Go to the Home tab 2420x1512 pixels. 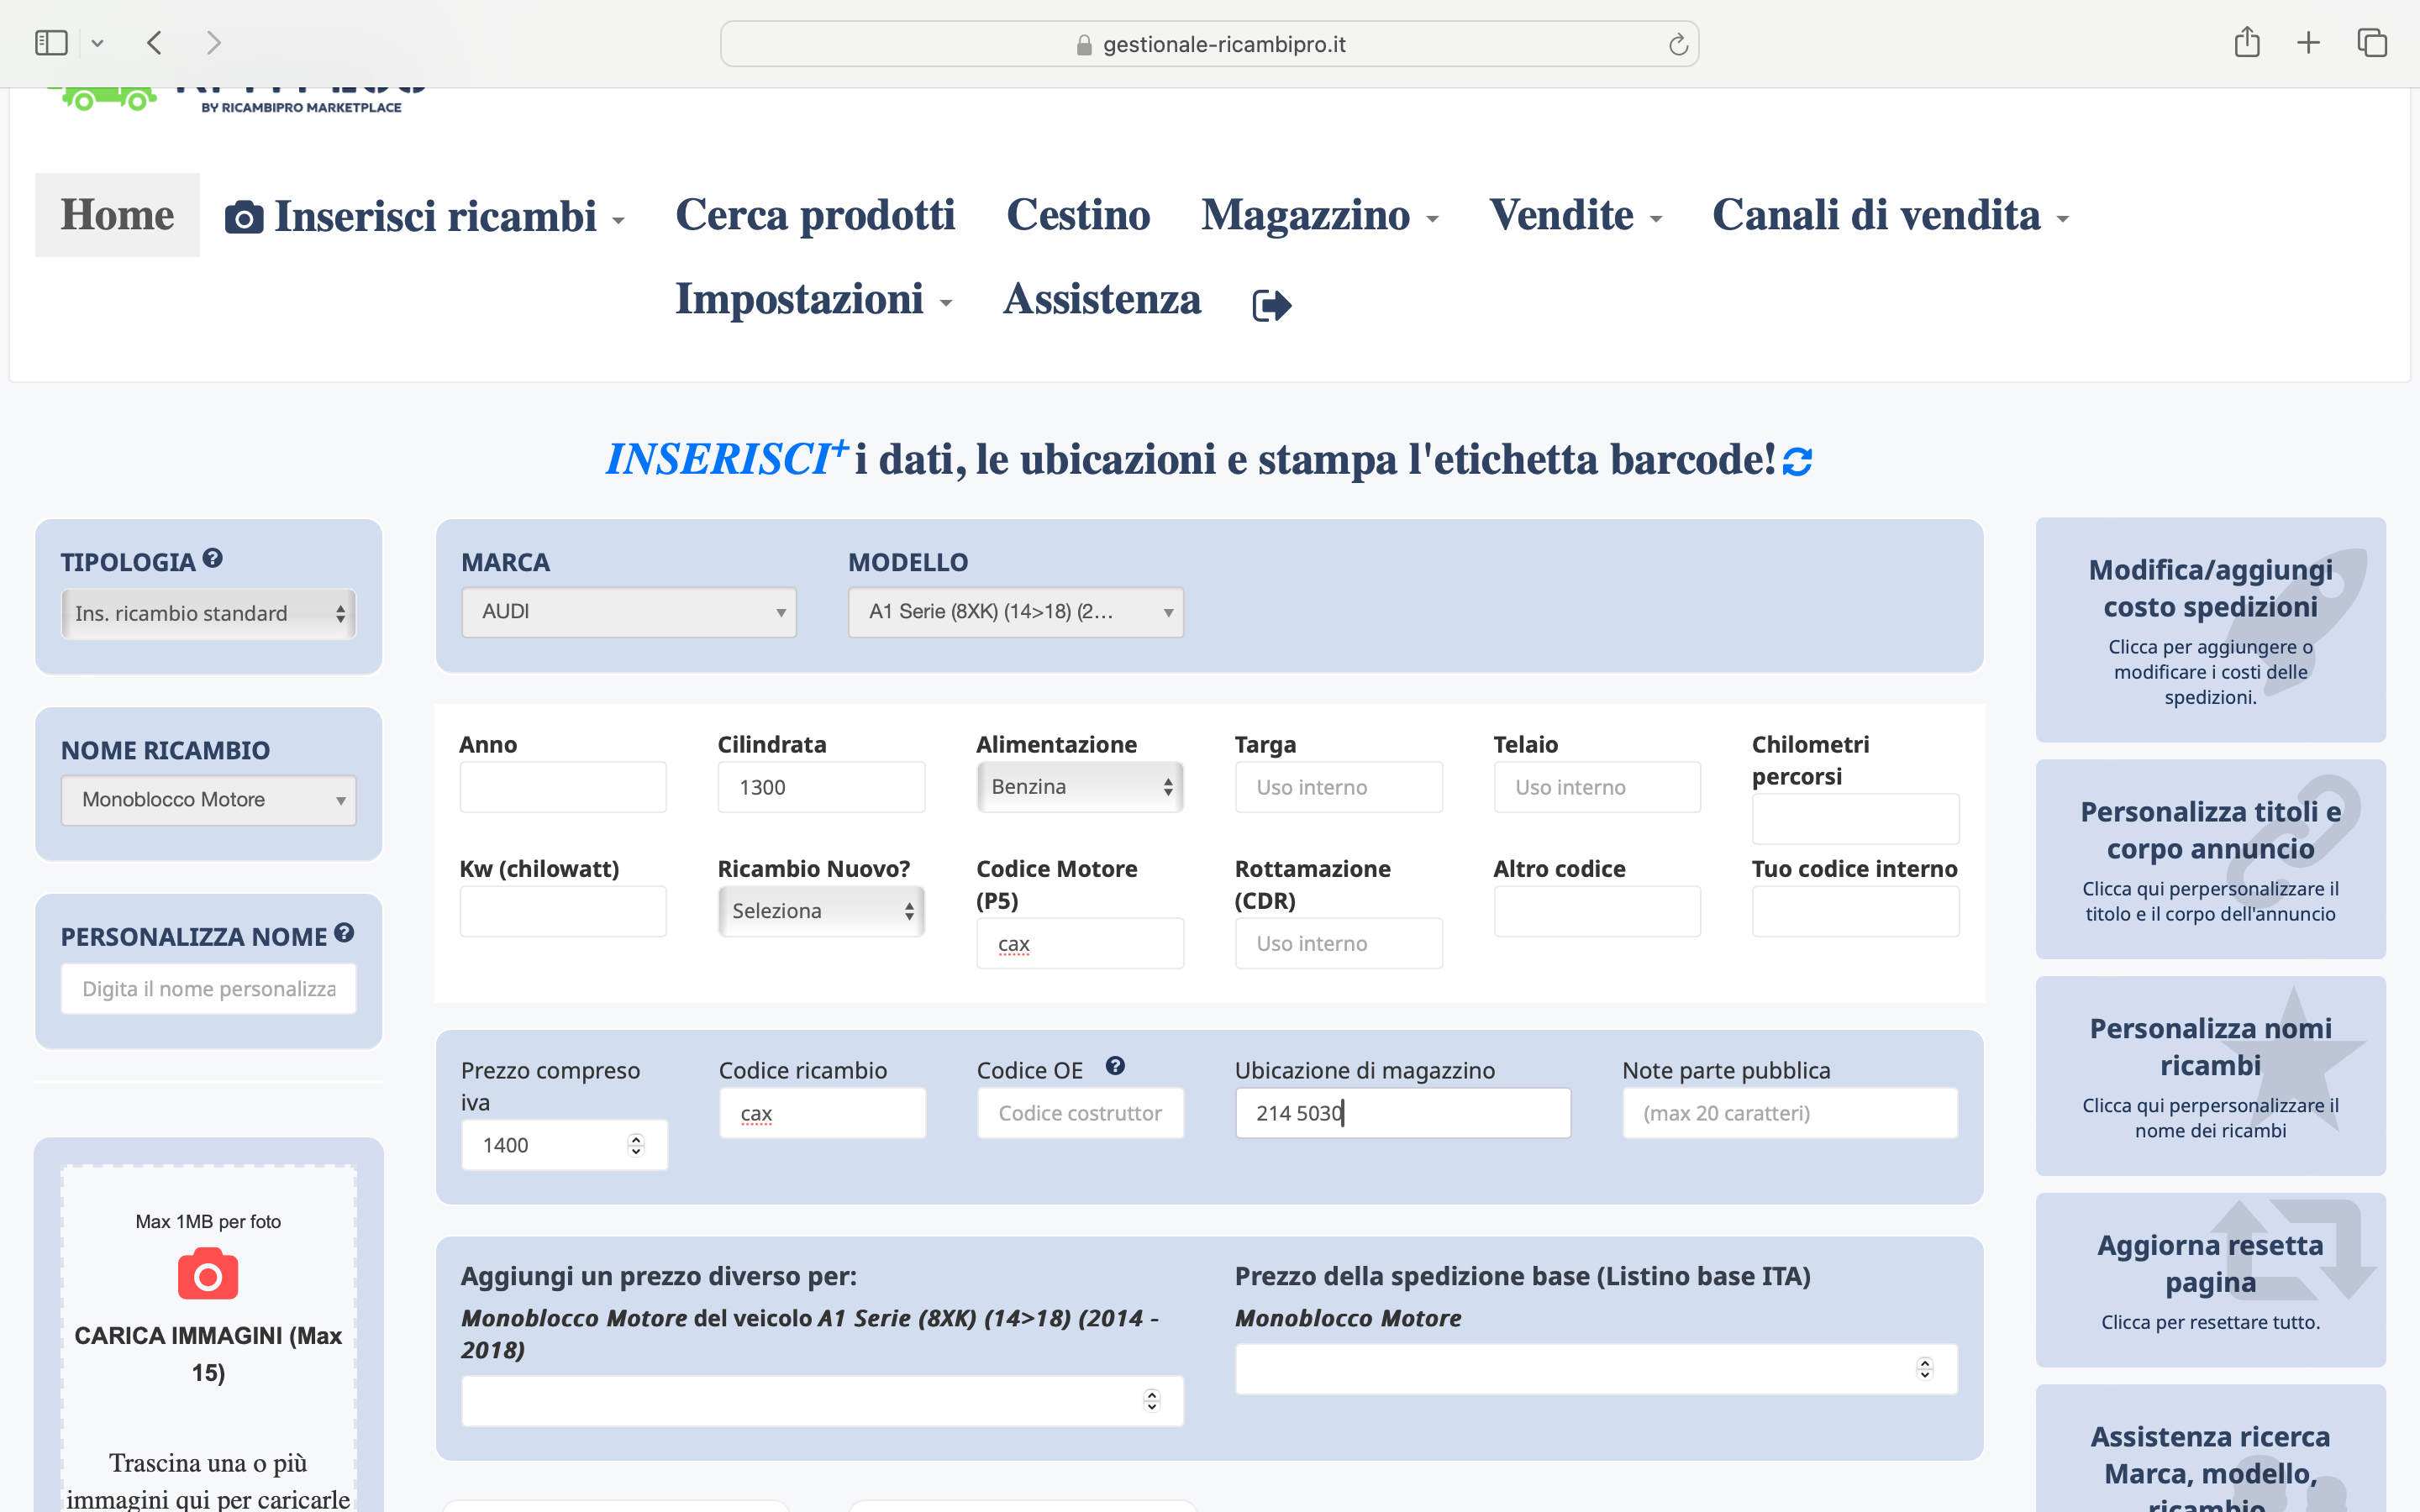point(117,215)
